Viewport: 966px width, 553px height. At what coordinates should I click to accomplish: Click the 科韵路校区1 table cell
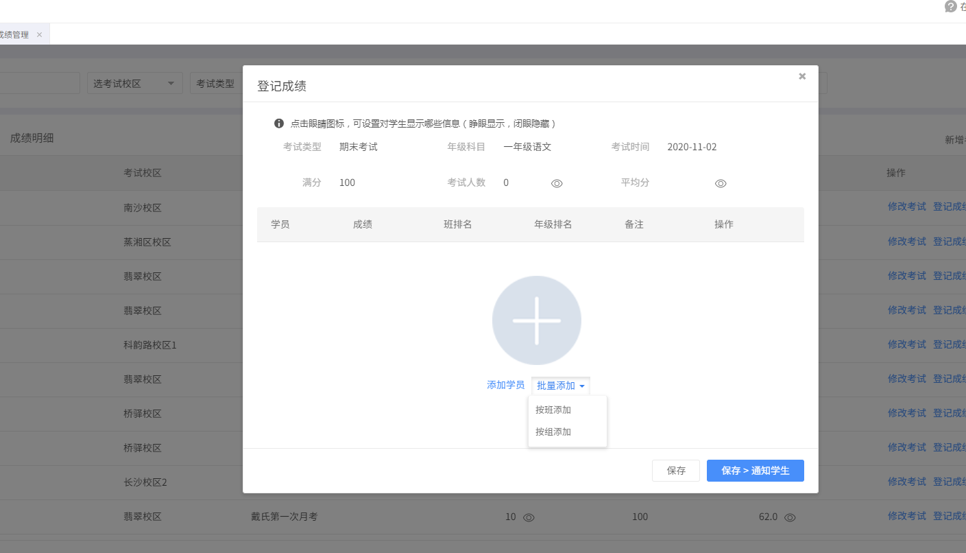(150, 345)
